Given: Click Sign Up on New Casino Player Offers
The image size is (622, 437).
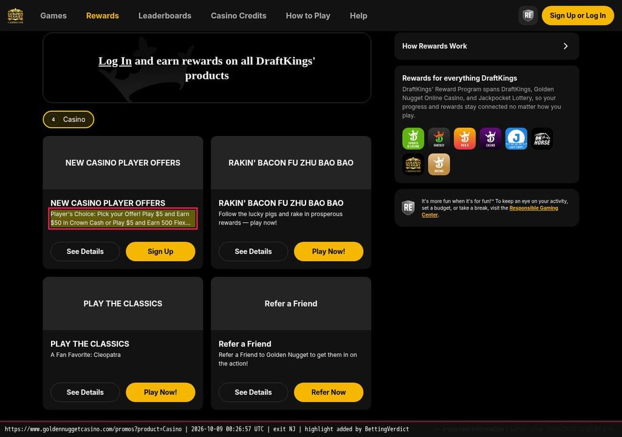Looking at the screenshot, I should pyautogui.click(x=160, y=251).
